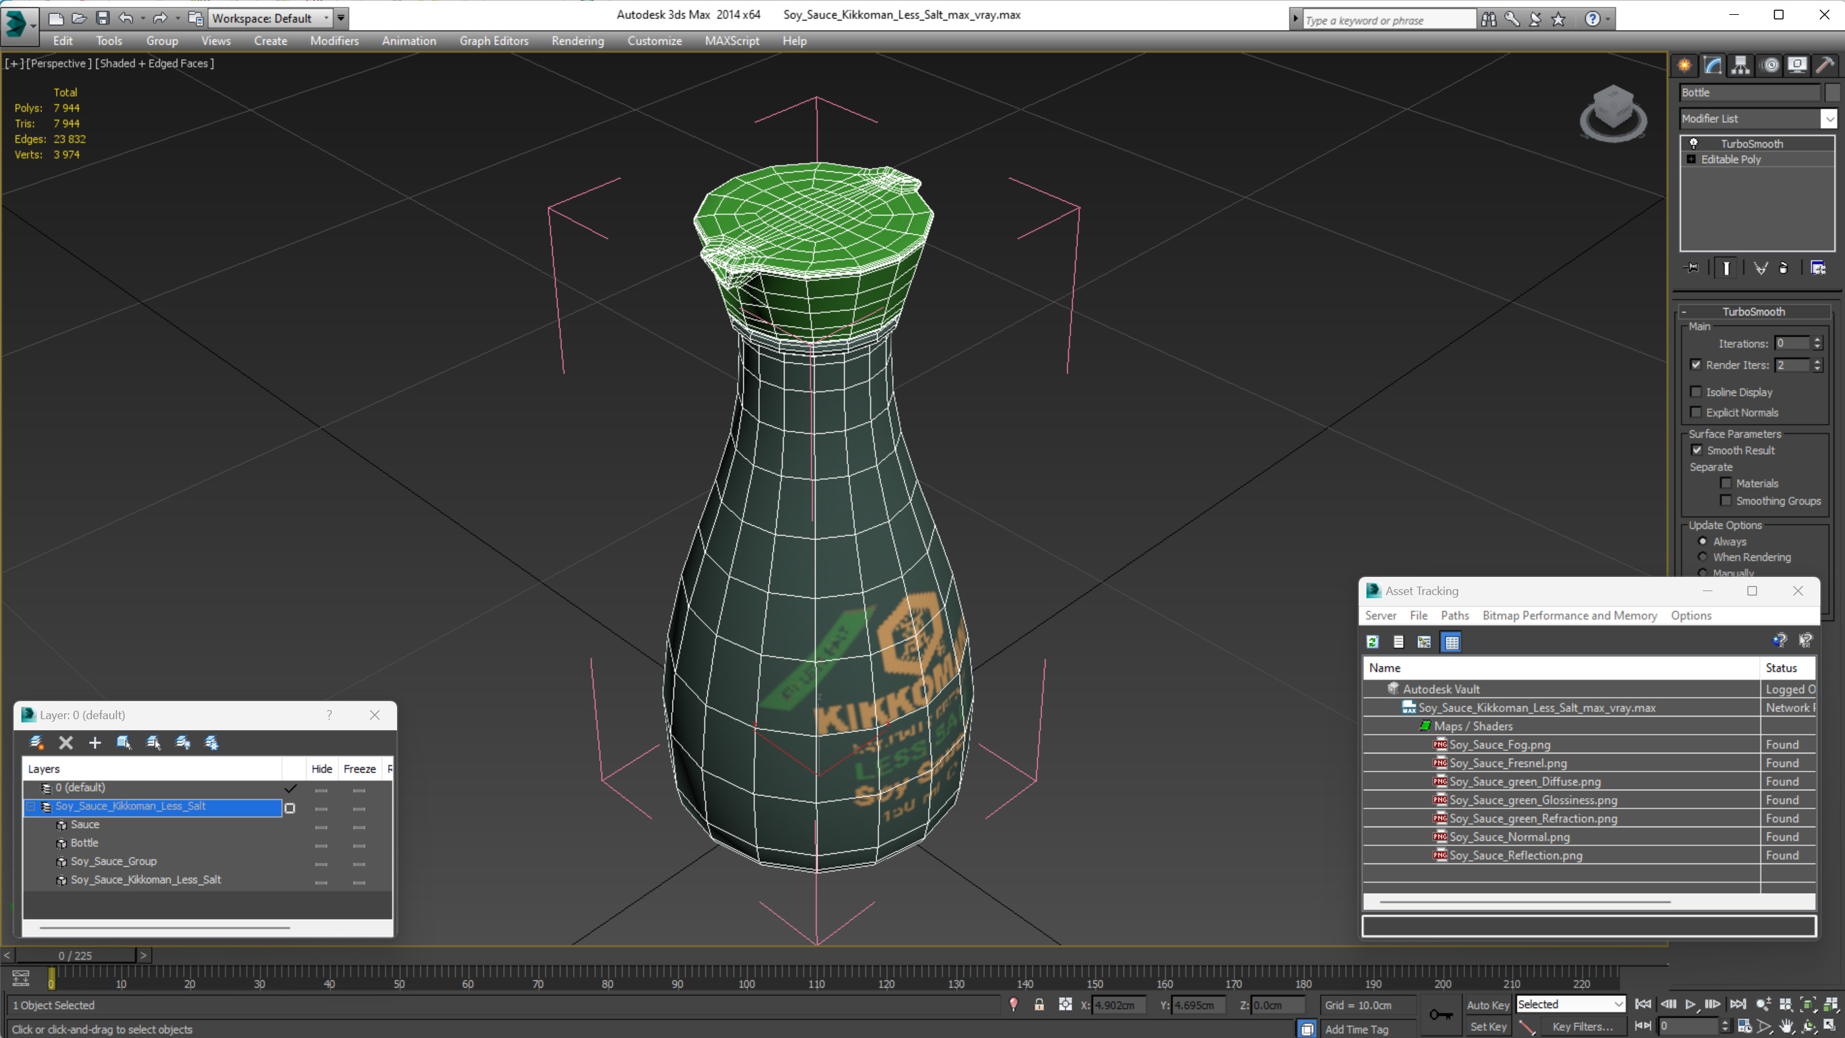Click the Auto Key button
1845x1038 pixels.
pyautogui.click(x=1488, y=1005)
